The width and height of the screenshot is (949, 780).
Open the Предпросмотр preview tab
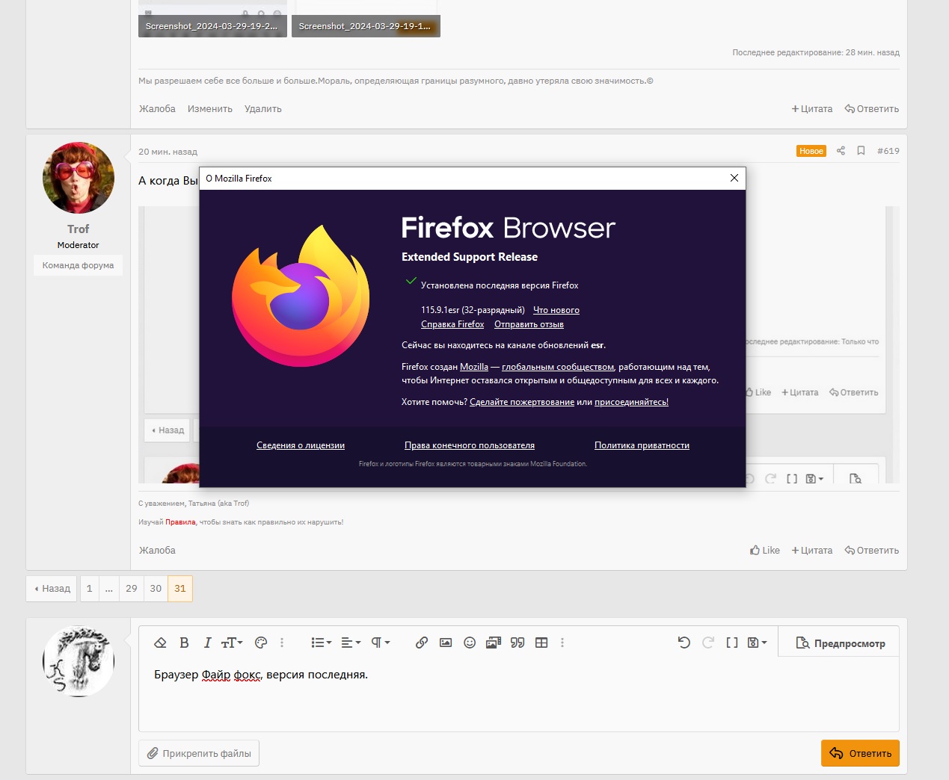coord(840,643)
